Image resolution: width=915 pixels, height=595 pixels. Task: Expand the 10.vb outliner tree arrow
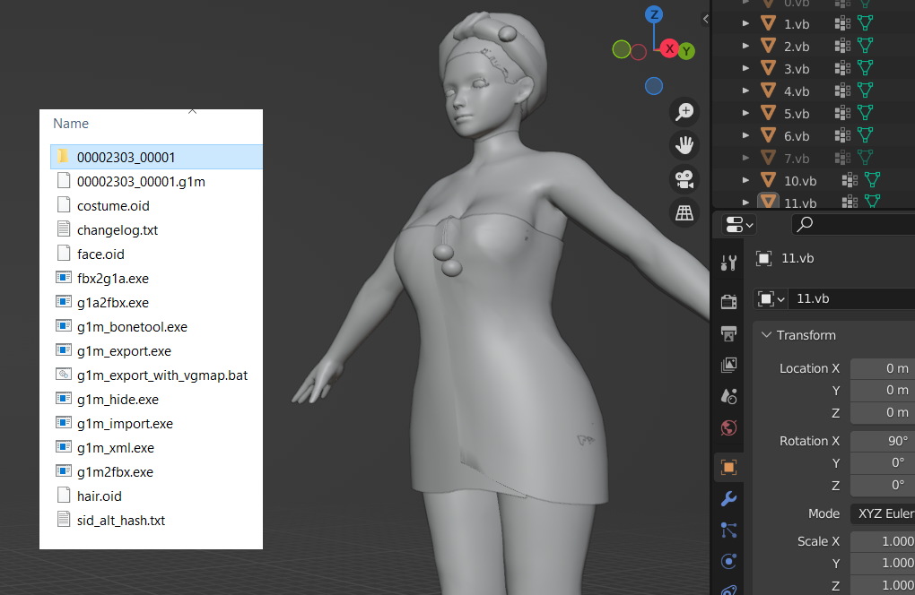pyautogui.click(x=745, y=180)
